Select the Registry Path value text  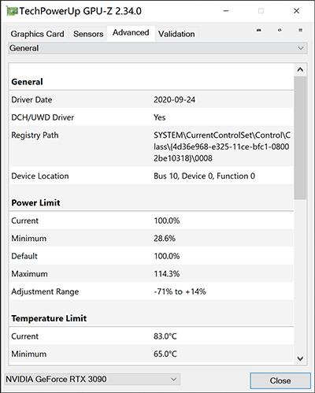point(222,146)
